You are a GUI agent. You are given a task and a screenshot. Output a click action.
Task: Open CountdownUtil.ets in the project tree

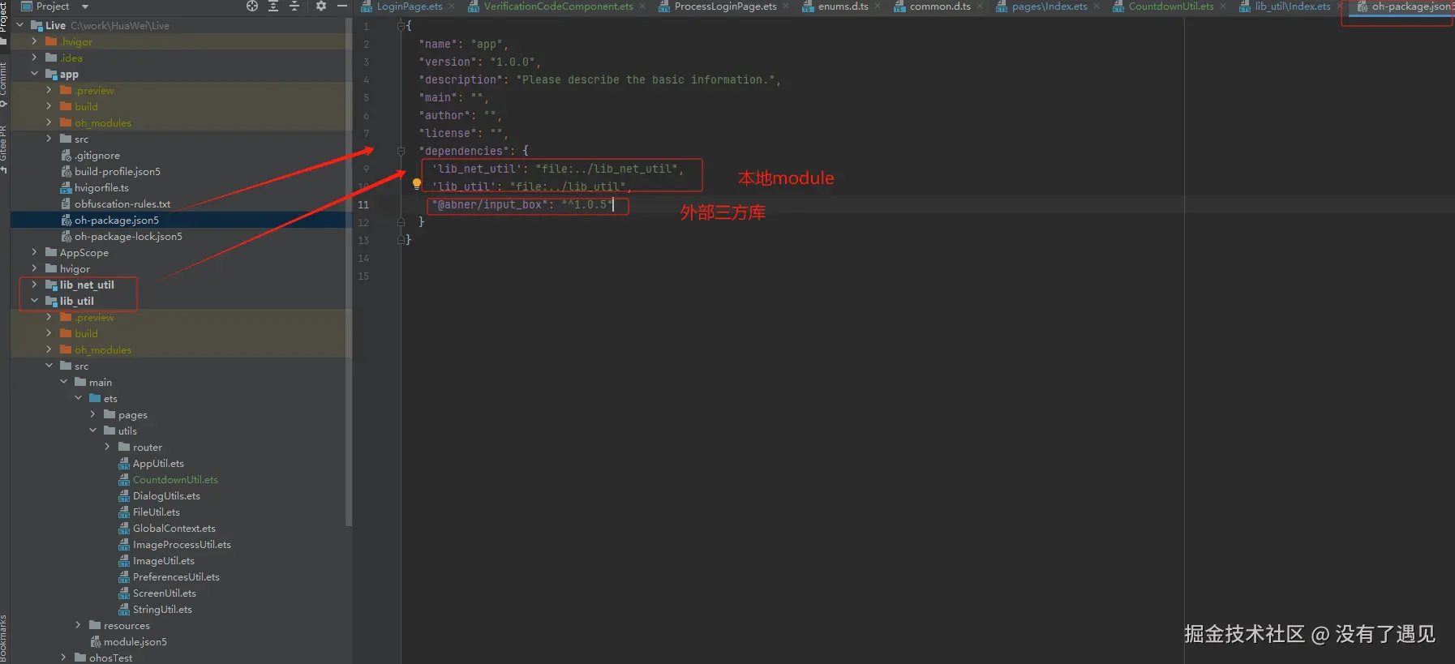coord(175,479)
